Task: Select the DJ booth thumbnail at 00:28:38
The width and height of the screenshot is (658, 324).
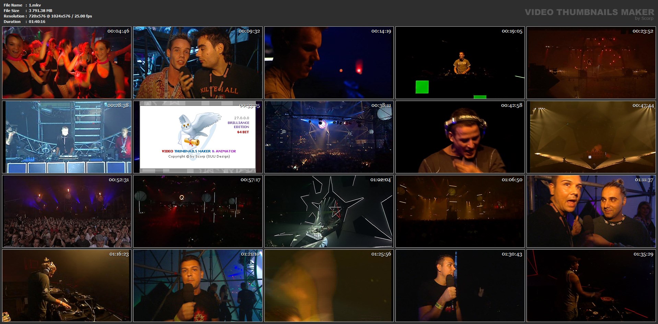Action: pyautogui.click(x=67, y=137)
